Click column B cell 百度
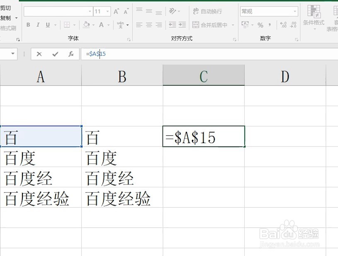The width and height of the screenshot is (338, 256). click(x=122, y=157)
